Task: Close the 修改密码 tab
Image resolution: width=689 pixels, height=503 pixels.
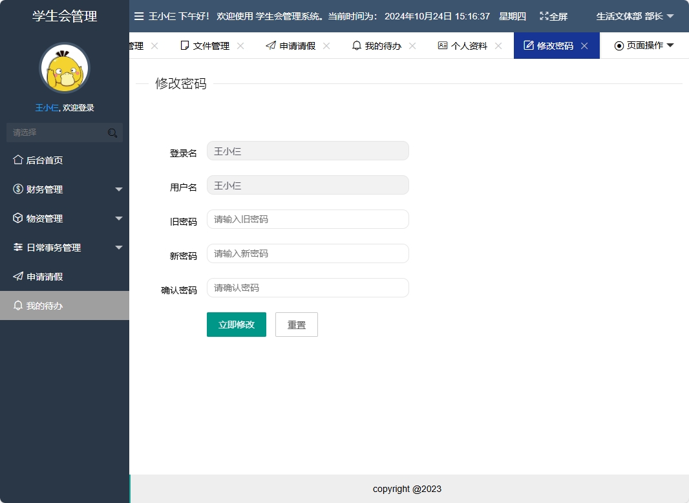Action: pyautogui.click(x=584, y=45)
